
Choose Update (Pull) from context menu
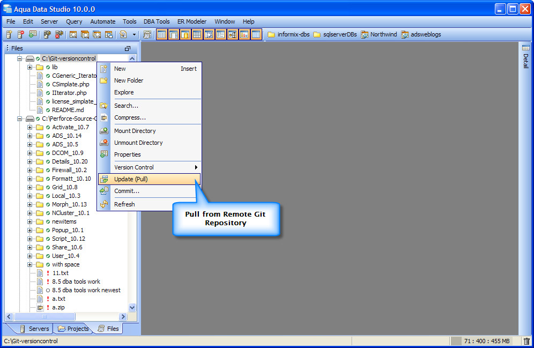pos(150,179)
